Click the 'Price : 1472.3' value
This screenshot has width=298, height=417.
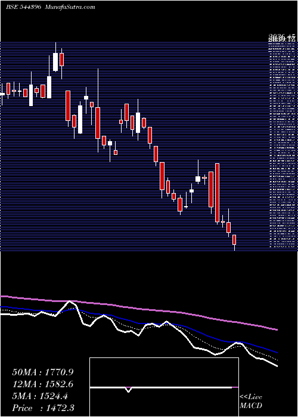(x=43, y=407)
